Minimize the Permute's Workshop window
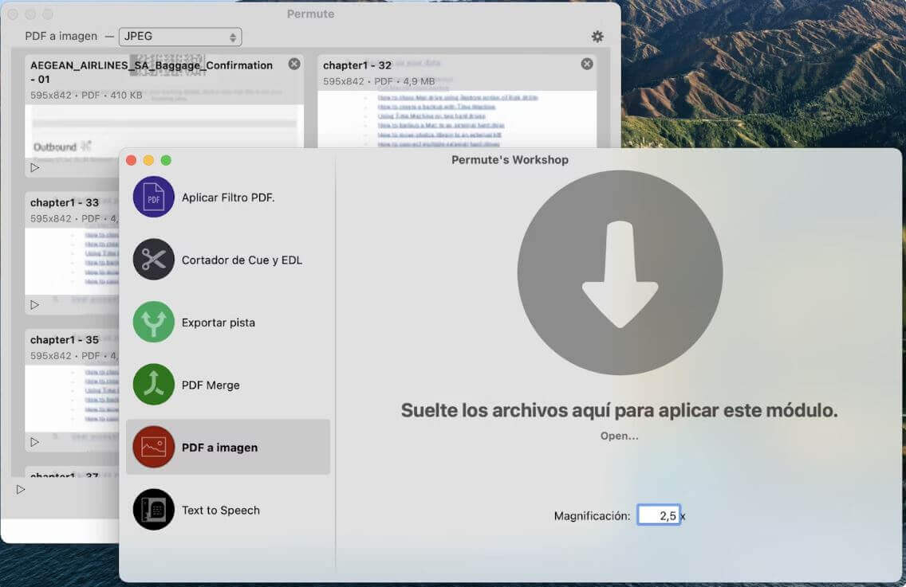 pos(148,160)
